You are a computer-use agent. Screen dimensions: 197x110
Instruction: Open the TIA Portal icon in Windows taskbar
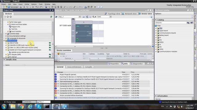coord(56,107)
